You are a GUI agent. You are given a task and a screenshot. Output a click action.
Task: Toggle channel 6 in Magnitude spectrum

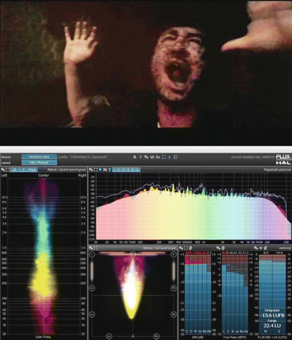tap(138, 169)
